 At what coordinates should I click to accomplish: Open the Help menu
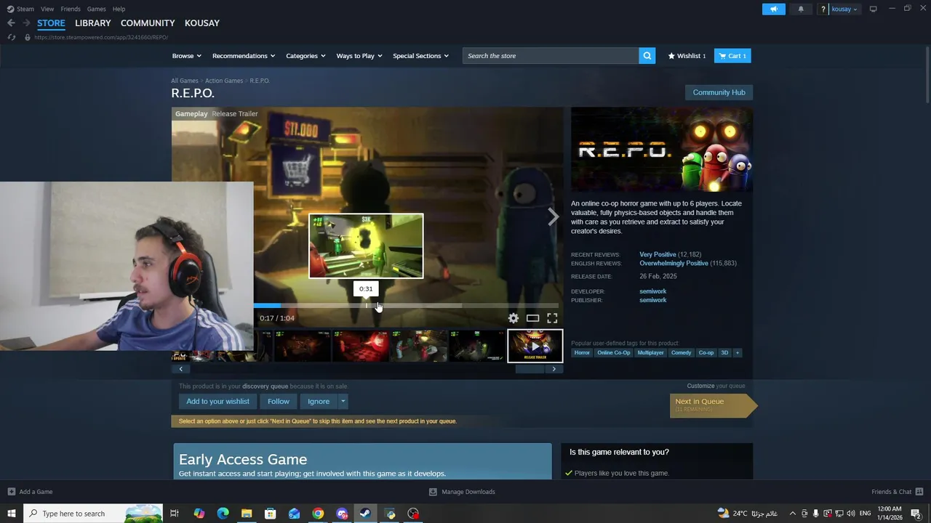(119, 9)
